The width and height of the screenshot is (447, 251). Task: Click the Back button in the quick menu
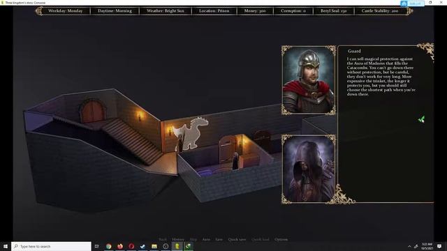point(163,239)
